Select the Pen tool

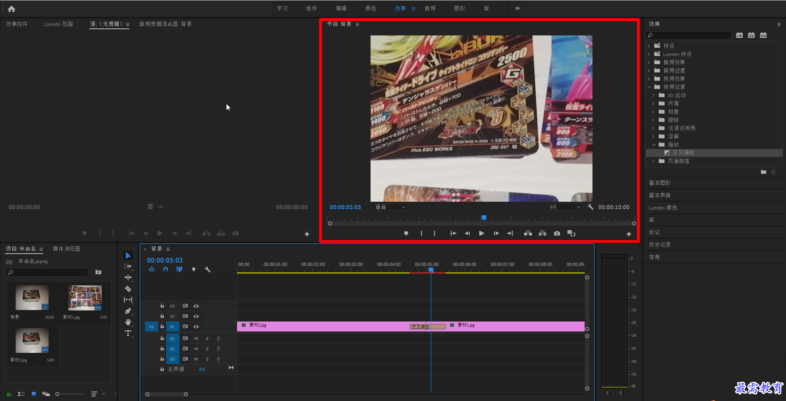128,311
